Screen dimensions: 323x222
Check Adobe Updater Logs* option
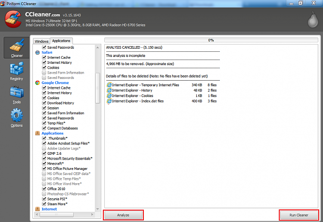(x=44, y=148)
